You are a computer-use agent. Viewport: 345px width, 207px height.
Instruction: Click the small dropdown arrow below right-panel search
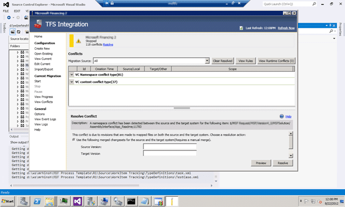334,38
